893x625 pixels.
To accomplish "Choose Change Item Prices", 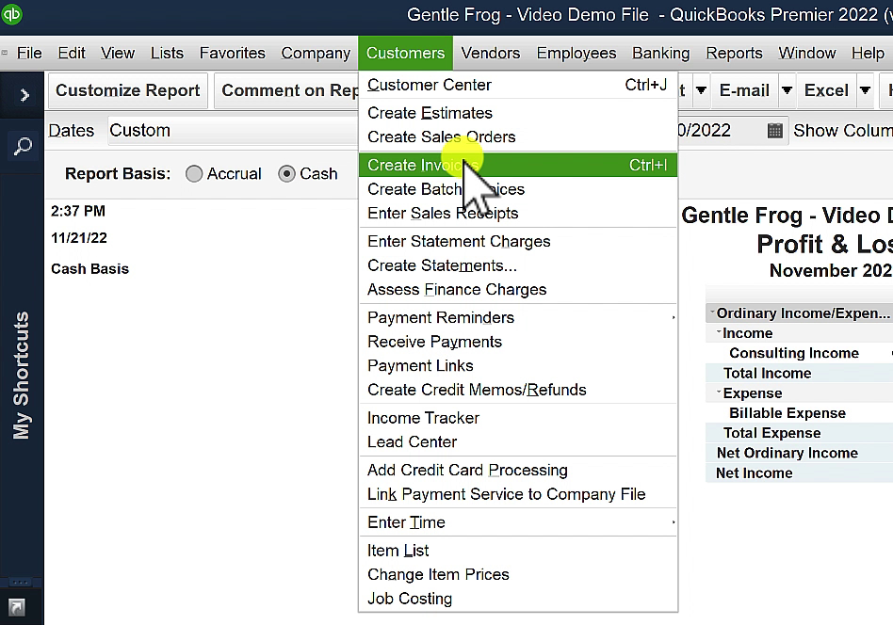I will click(518, 574).
